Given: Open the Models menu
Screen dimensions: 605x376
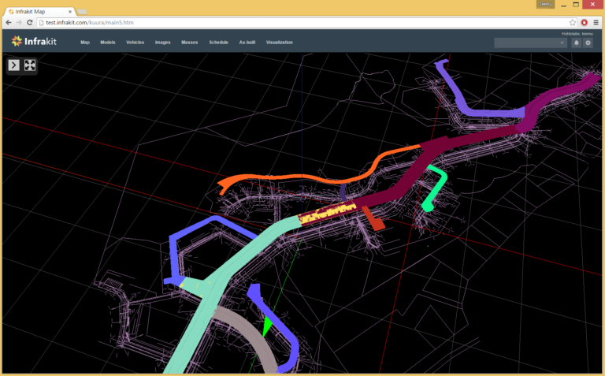Looking at the screenshot, I should point(108,42).
